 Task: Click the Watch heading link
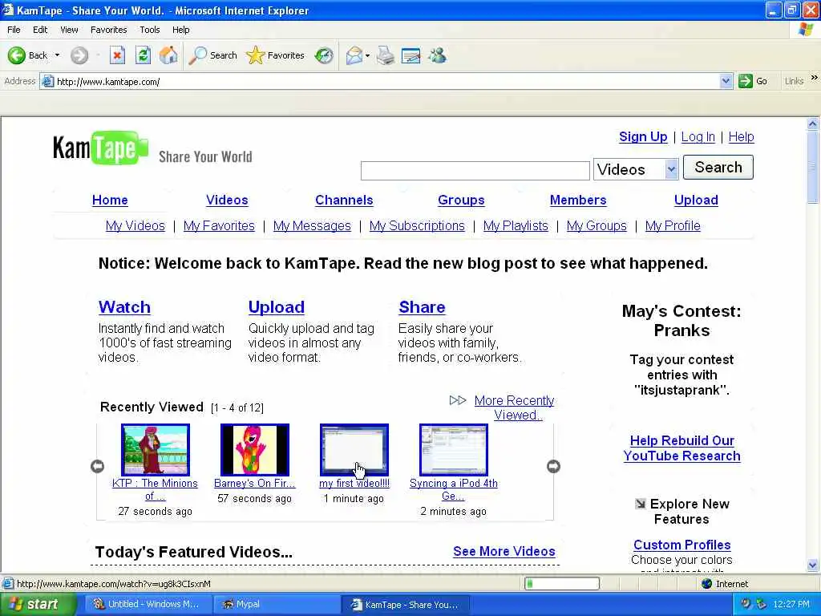tap(124, 307)
